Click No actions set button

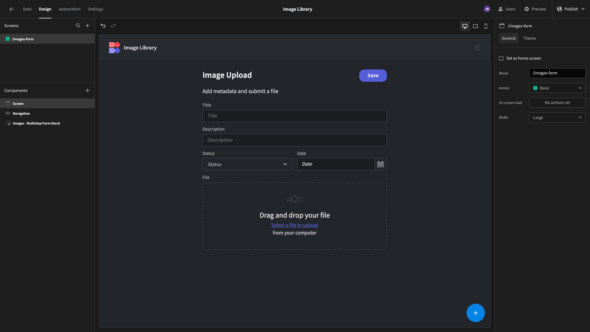(x=557, y=103)
